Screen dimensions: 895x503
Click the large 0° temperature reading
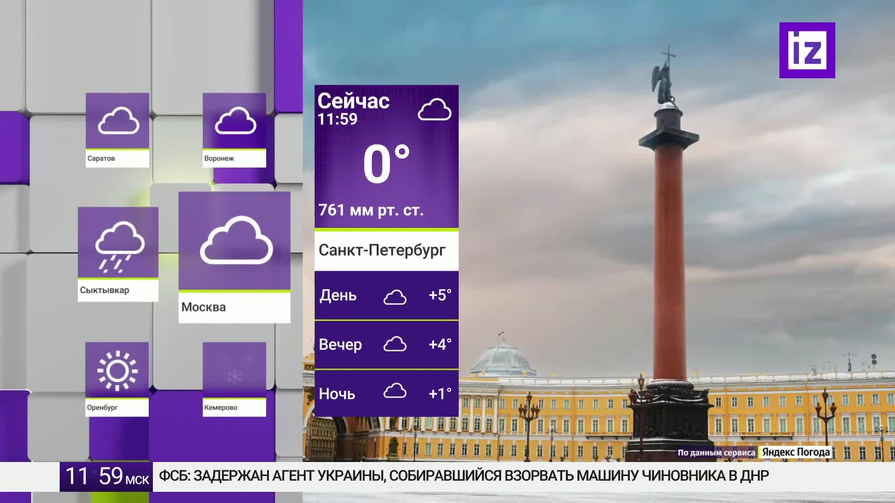(386, 165)
